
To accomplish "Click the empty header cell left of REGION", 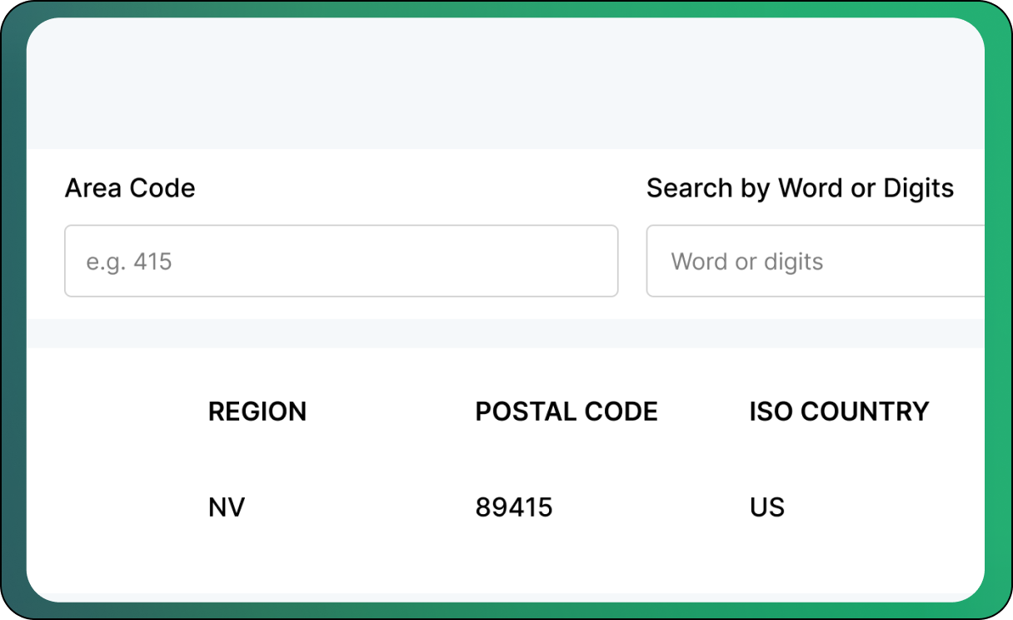I will (x=117, y=412).
